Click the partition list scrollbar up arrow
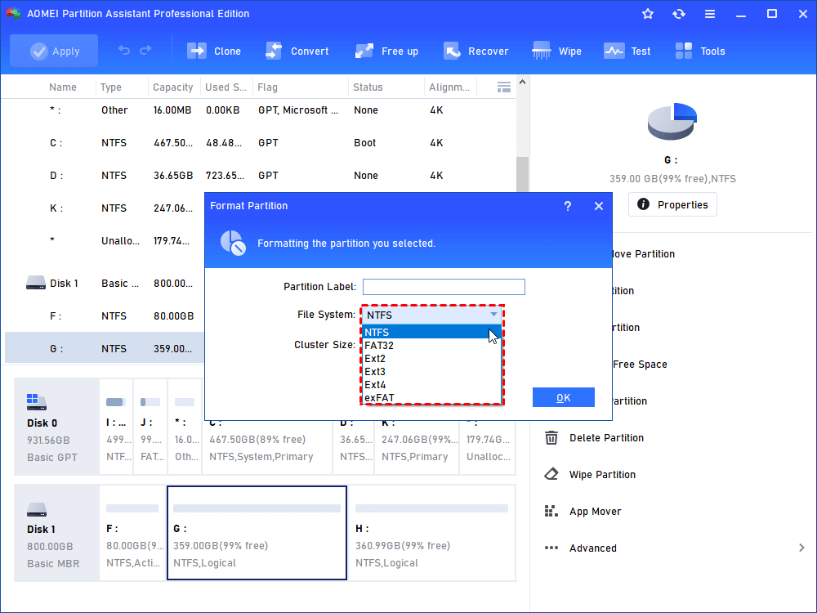 pyautogui.click(x=522, y=82)
